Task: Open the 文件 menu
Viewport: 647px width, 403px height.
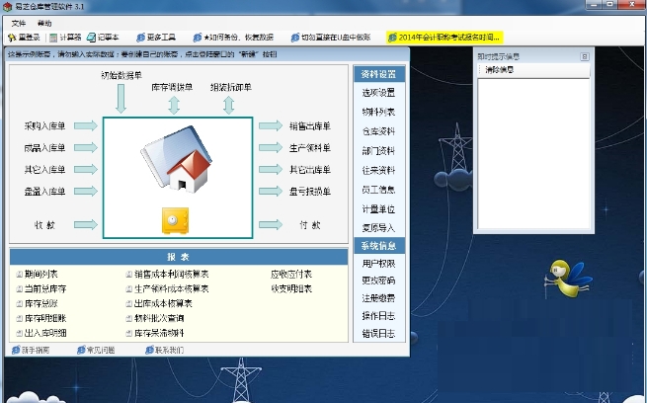Action: (x=18, y=23)
